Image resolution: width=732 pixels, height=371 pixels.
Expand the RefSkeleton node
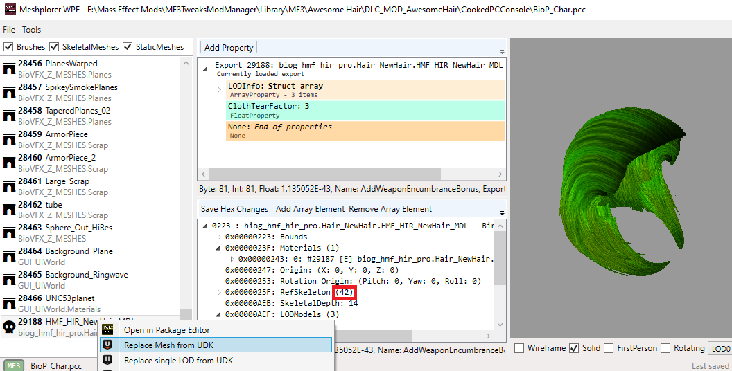(220, 292)
